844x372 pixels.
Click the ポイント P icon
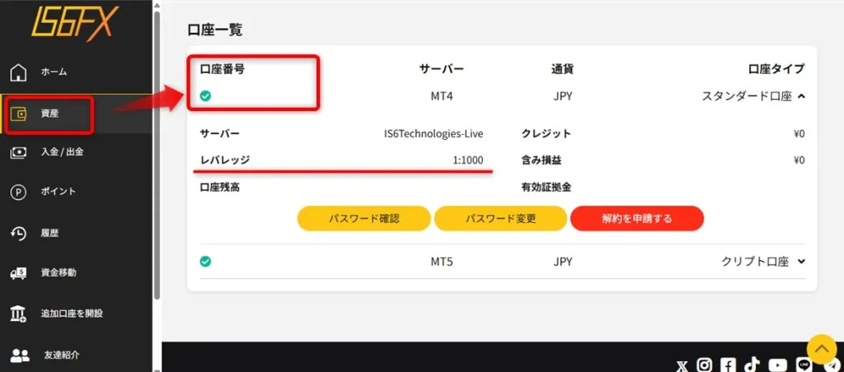click(x=19, y=192)
